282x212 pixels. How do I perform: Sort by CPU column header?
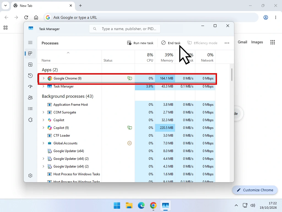[x=145, y=57]
